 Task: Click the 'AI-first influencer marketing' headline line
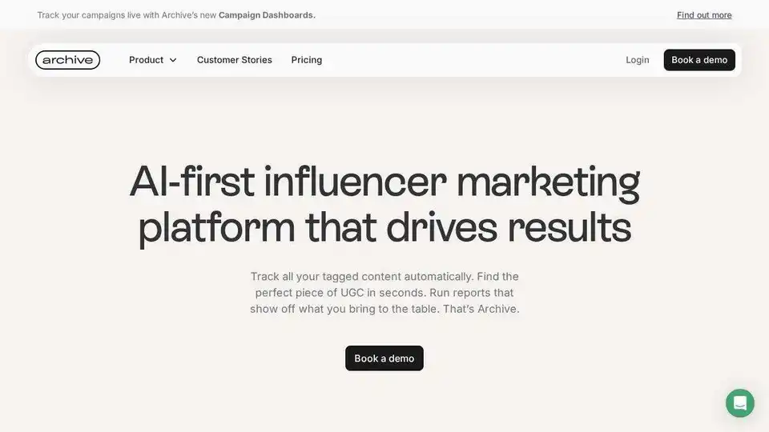tap(384, 182)
